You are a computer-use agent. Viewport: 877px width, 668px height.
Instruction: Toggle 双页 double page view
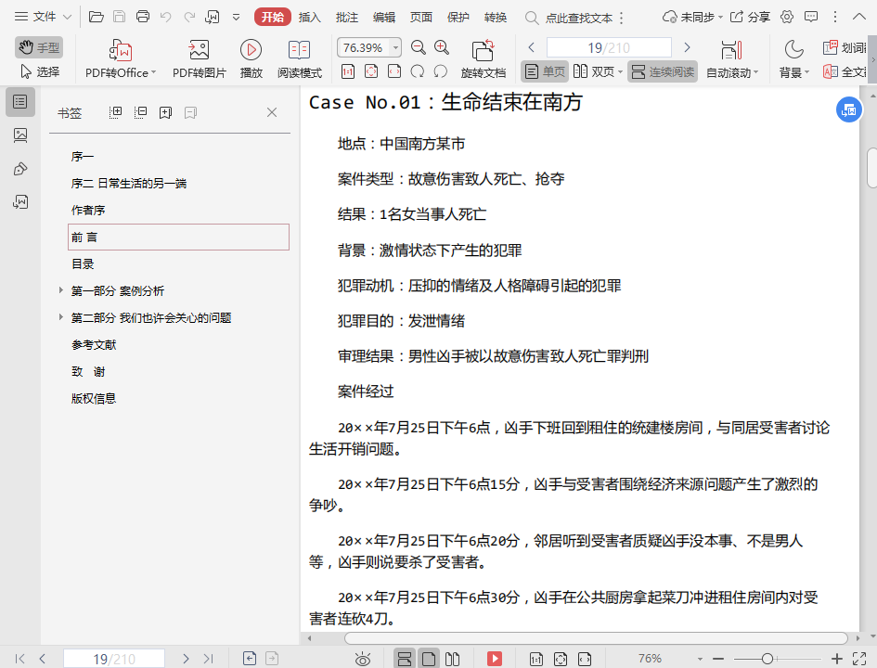point(594,72)
